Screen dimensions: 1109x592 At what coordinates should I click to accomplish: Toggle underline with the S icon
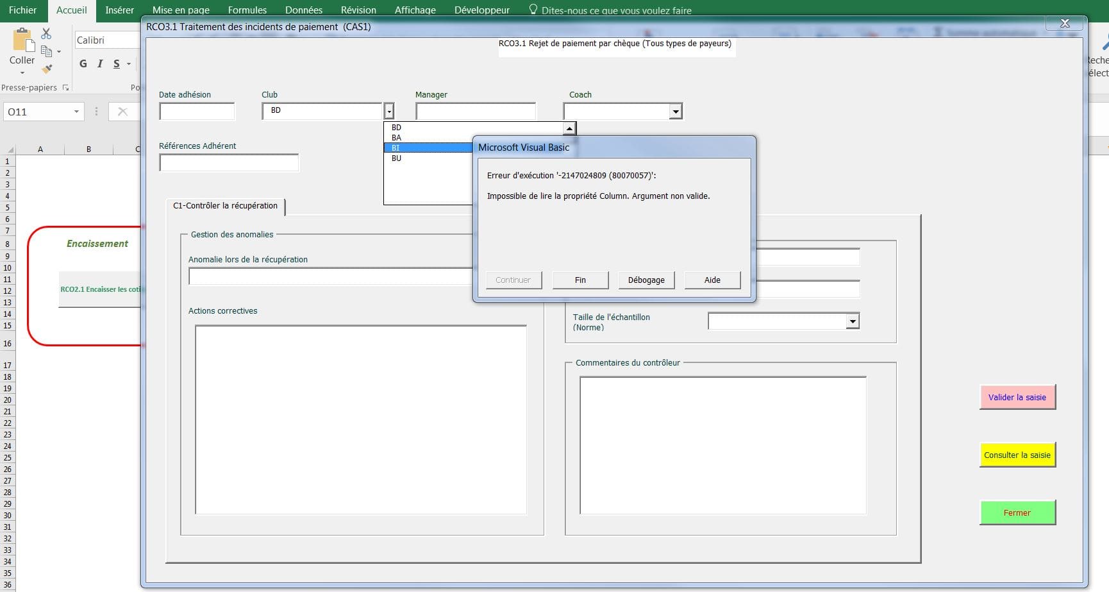point(117,63)
